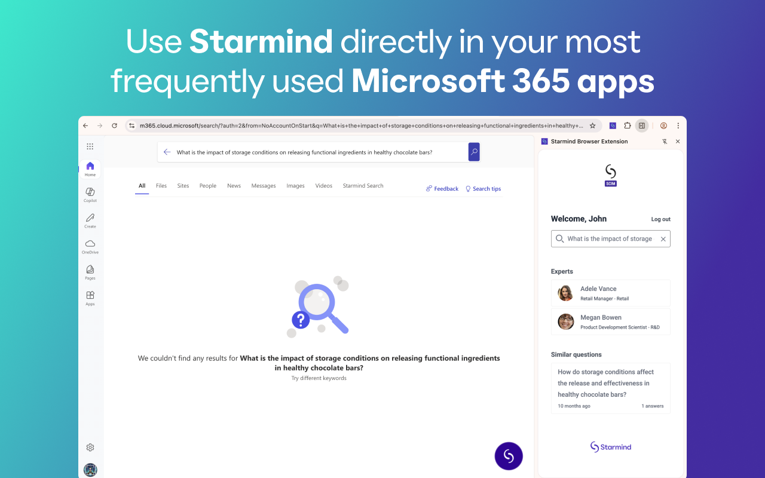The image size is (765, 478).
Task: Open the browser profile avatar
Action: coord(663,125)
